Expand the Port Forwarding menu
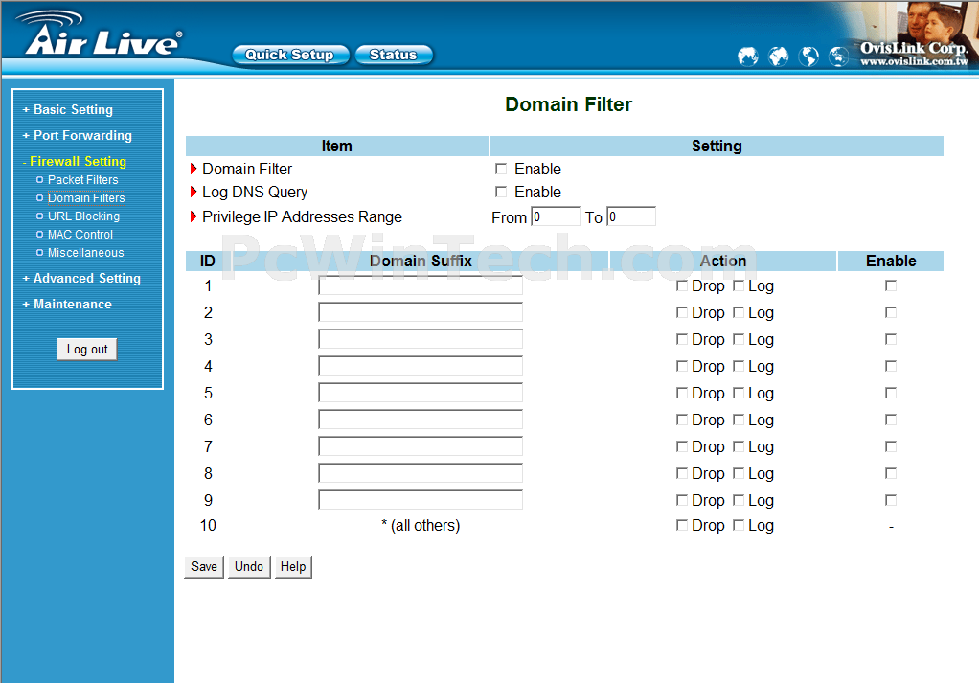The width and height of the screenshot is (979, 683). tap(78, 135)
